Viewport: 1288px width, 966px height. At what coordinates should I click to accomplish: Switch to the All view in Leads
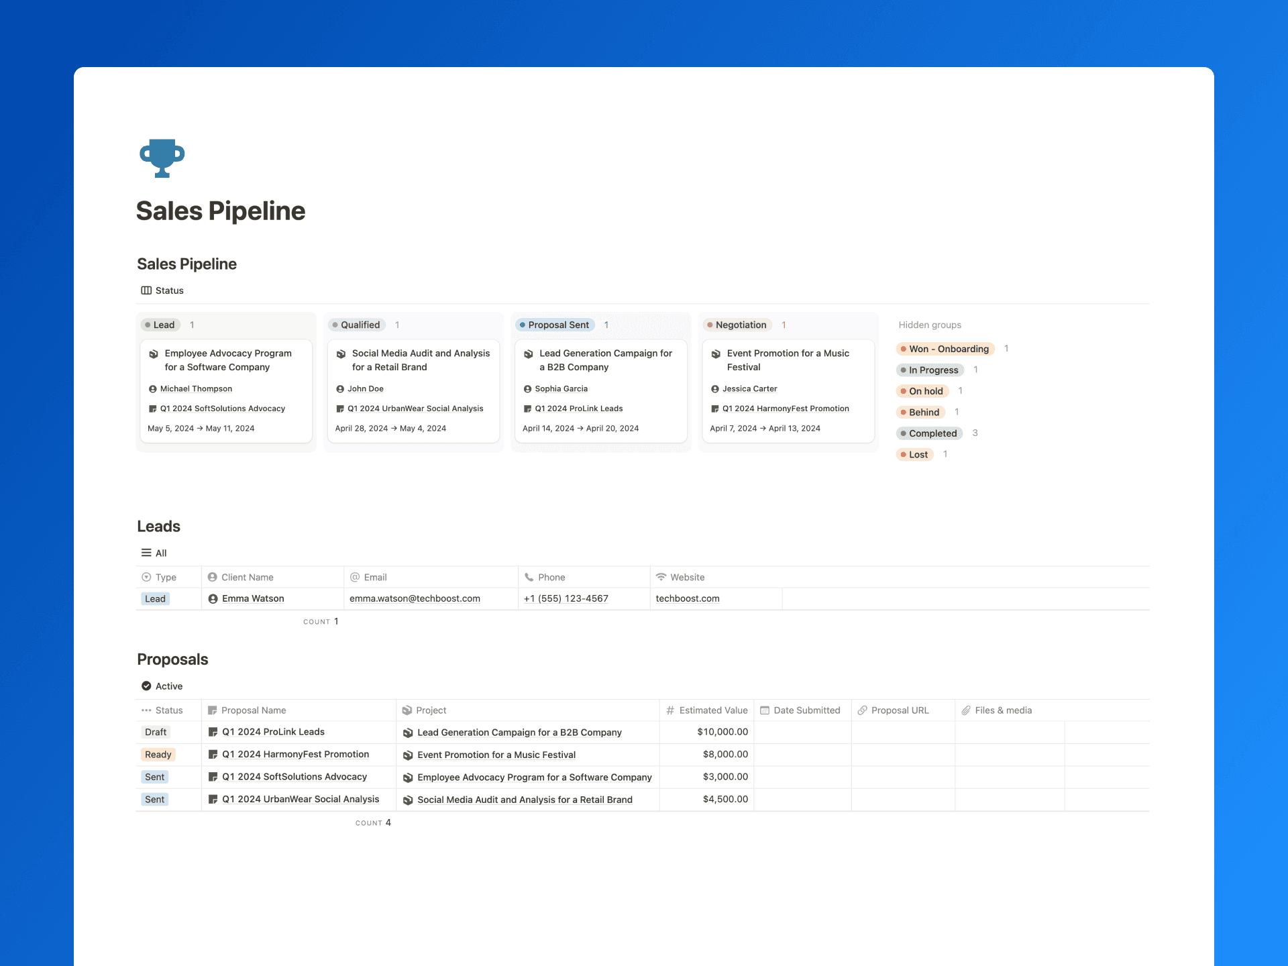[154, 553]
